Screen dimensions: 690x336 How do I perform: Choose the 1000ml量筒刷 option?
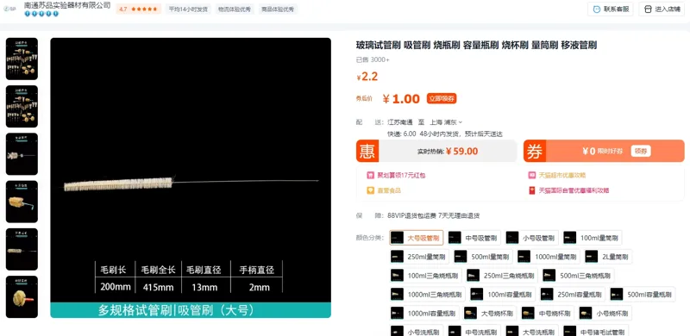549,257
